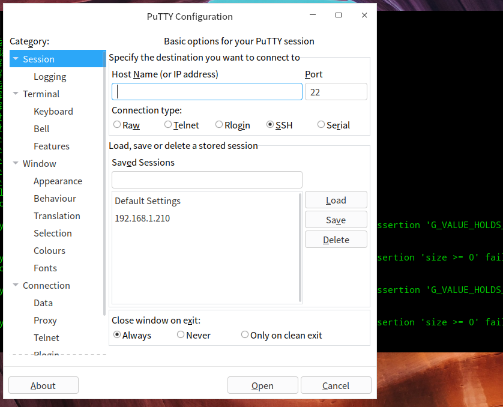Viewport: 503px width, 407px height.
Task: Open Appearance settings
Action: [x=58, y=181]
